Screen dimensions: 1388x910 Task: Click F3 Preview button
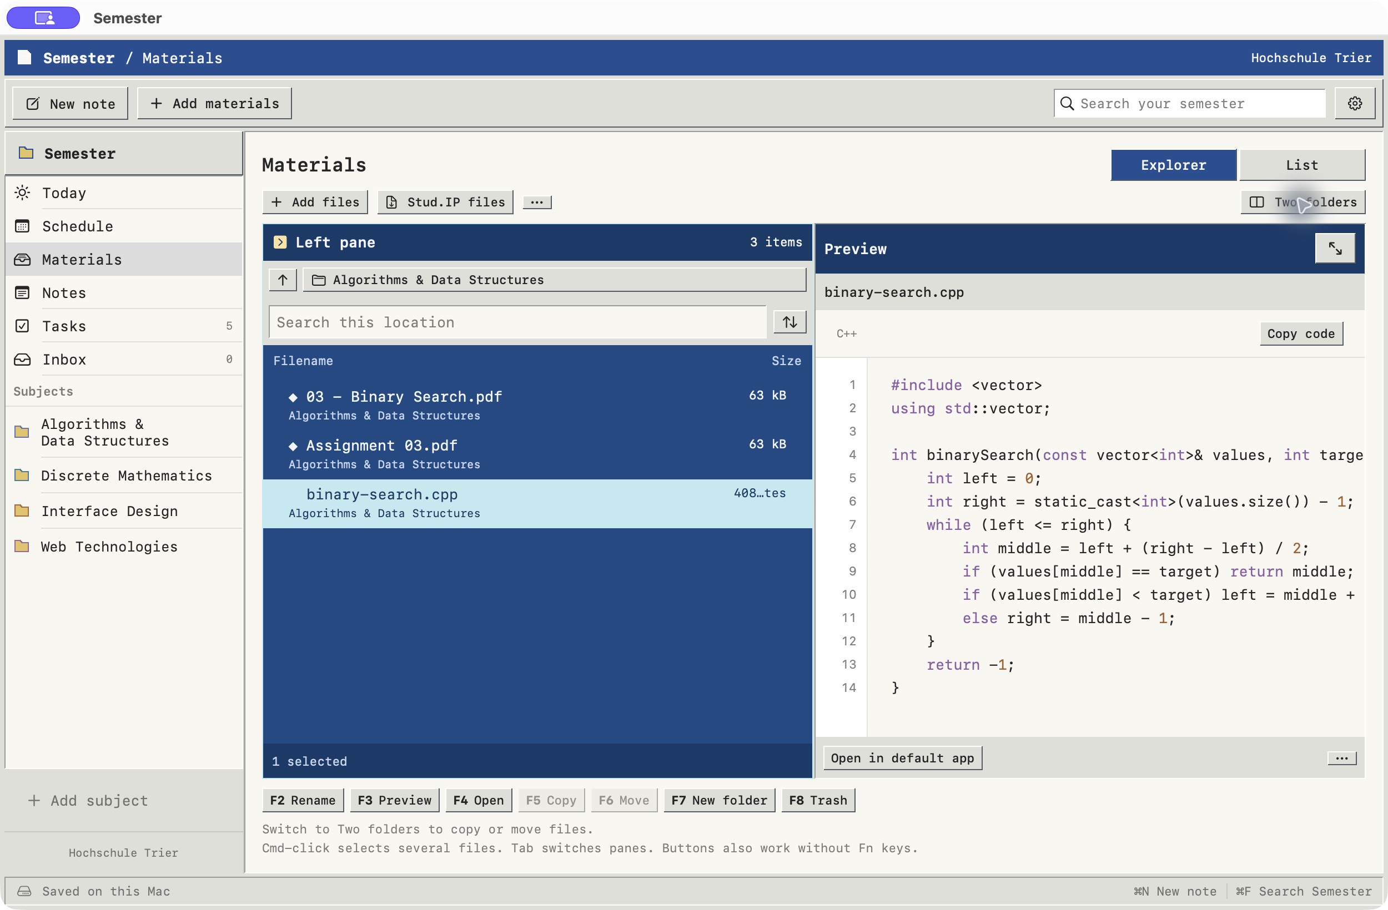[x=394, y=800]
